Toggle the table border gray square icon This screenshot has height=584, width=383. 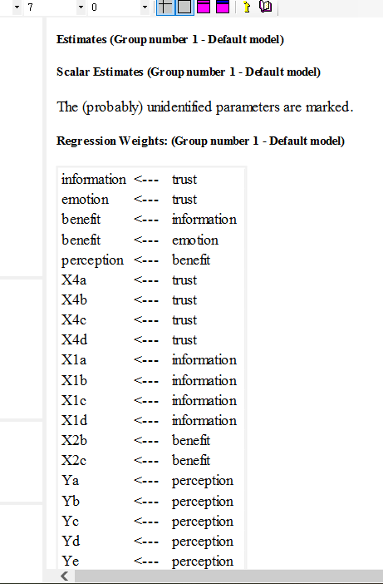coord(184,7)
